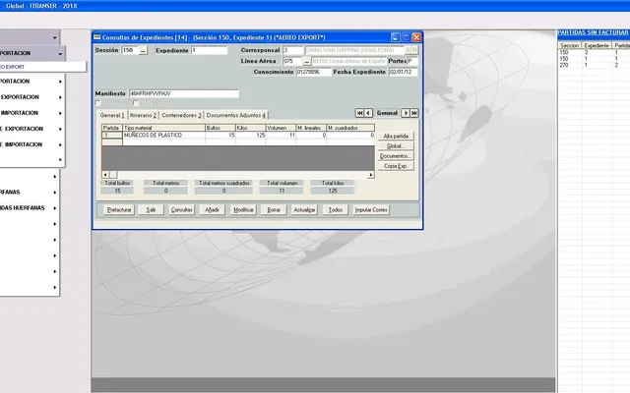Click Seccion header in Partidas sin facturar
Image resolution: width=630 pixels, height=393 pixels.
[570, 46]
